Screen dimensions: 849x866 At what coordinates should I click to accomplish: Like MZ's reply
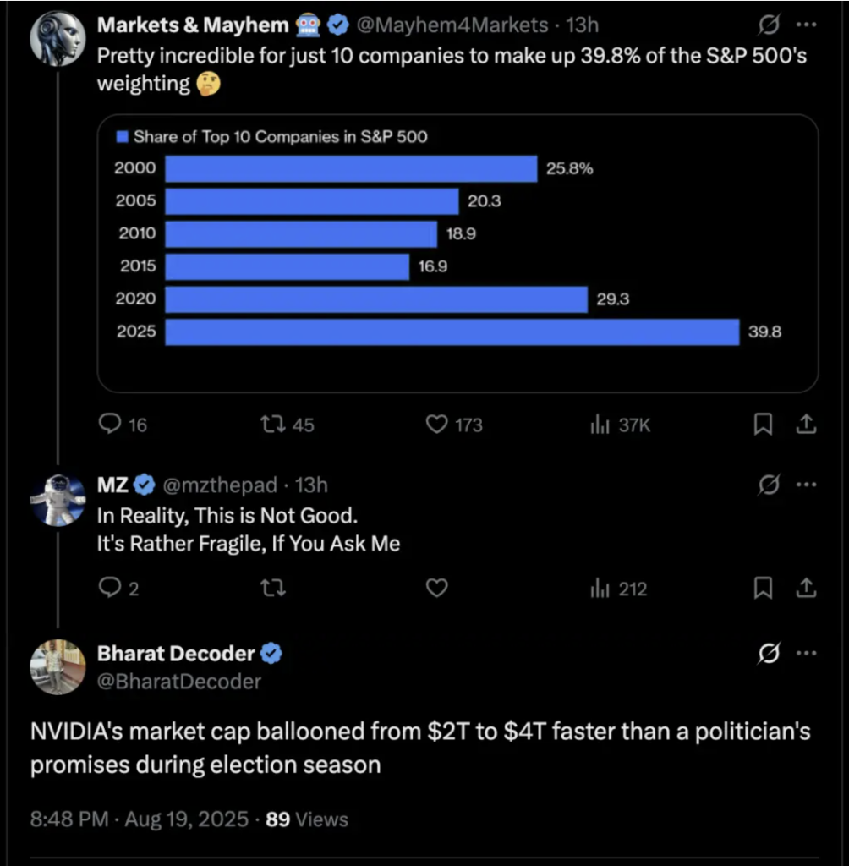pyautogui.click(x=437, y=588)
